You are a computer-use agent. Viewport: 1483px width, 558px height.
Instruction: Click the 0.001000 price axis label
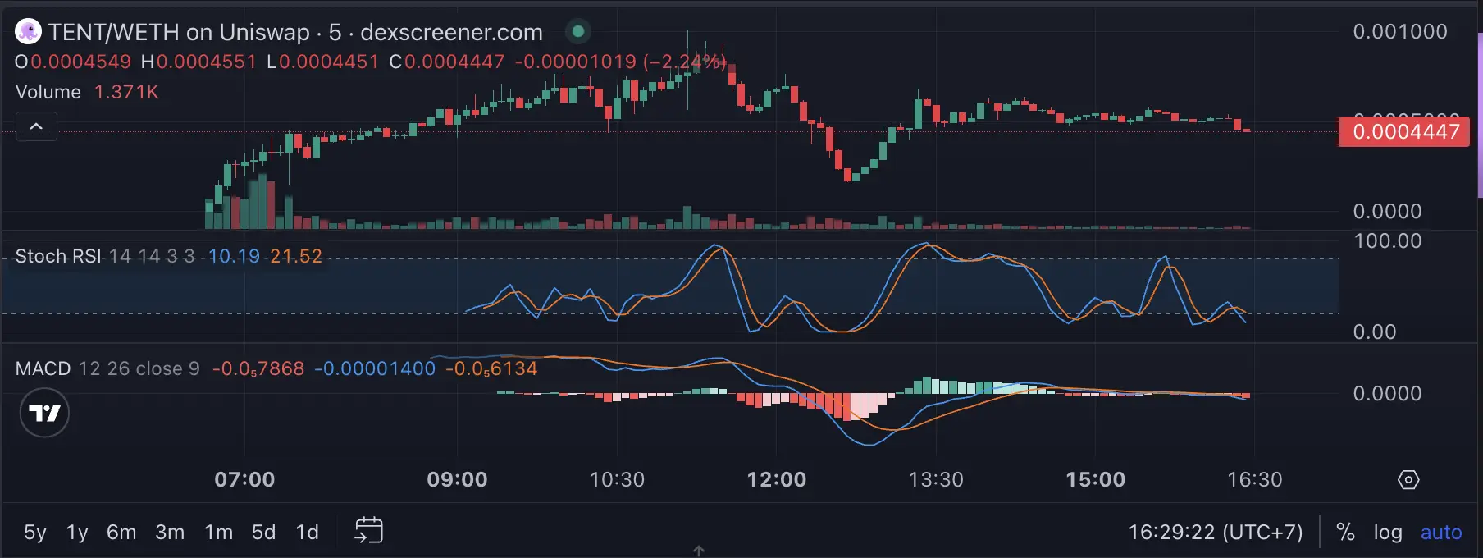[x=1400, y=32]
